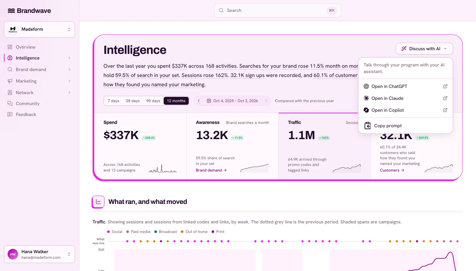This screenshot has height=271, width=476.
Task: Click the Brandwave logo icon
Action: pos(11,11)
